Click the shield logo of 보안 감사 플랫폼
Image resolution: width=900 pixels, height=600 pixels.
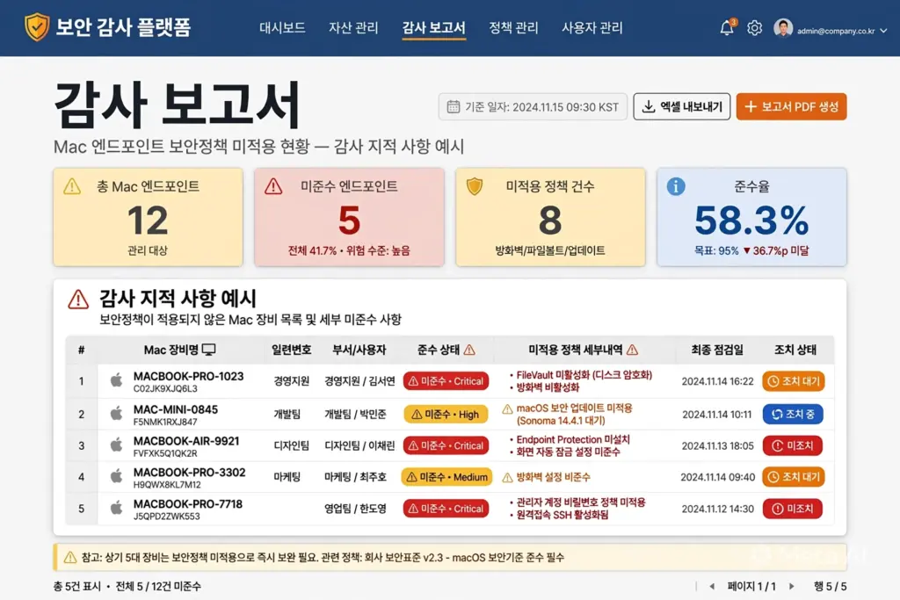tap(37, 27)
